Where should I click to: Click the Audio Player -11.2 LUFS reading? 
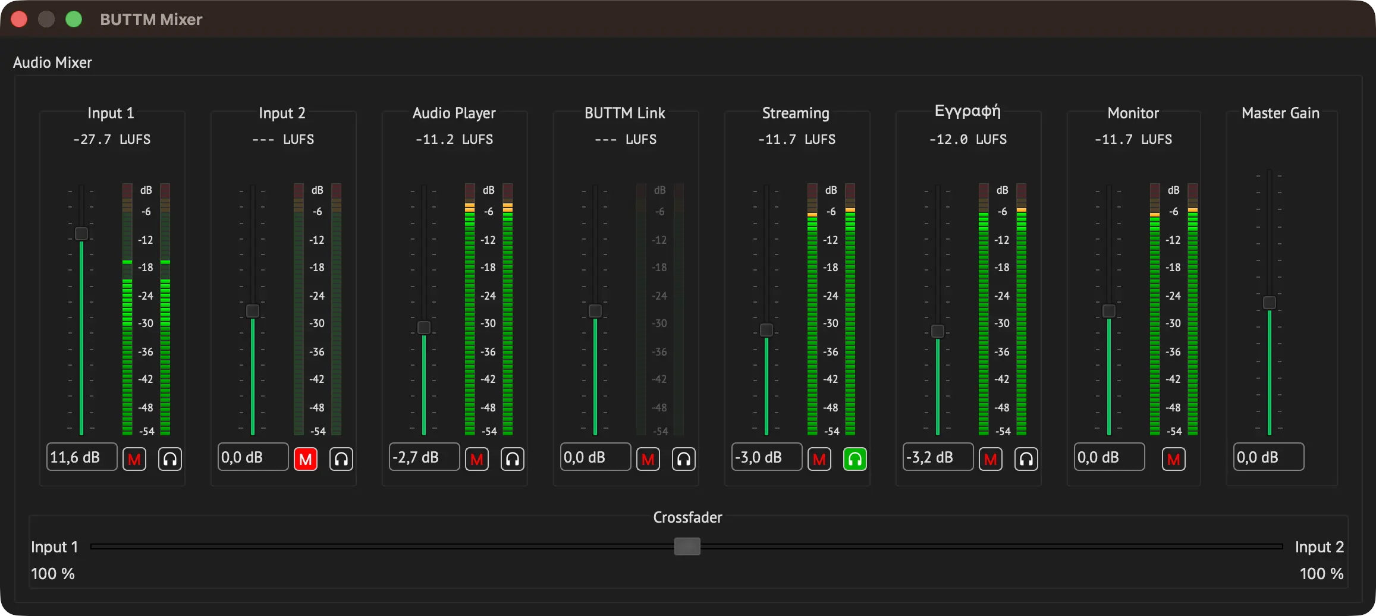point(454,139)
